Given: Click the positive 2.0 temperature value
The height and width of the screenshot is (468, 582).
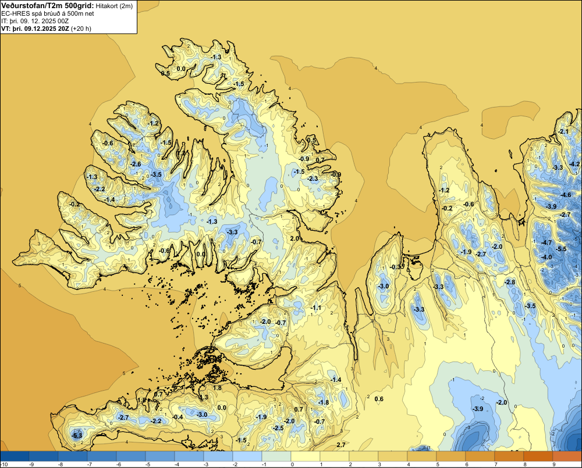Looking at the screenshot, I should 294,238.
